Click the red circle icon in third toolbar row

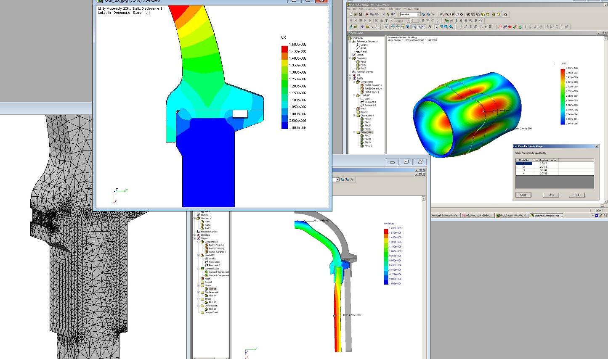pyautogui.click(x=510, y=27)
